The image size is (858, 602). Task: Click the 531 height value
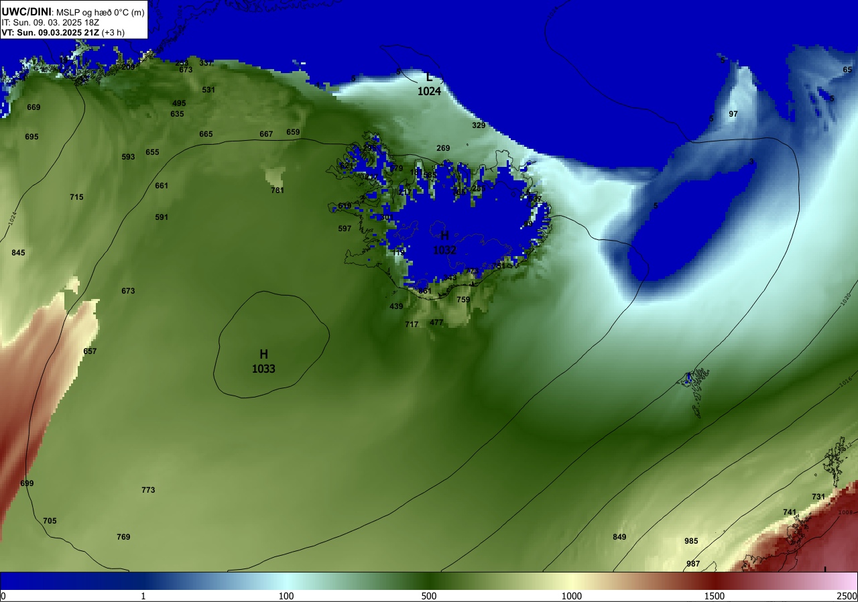click(208, 90)
